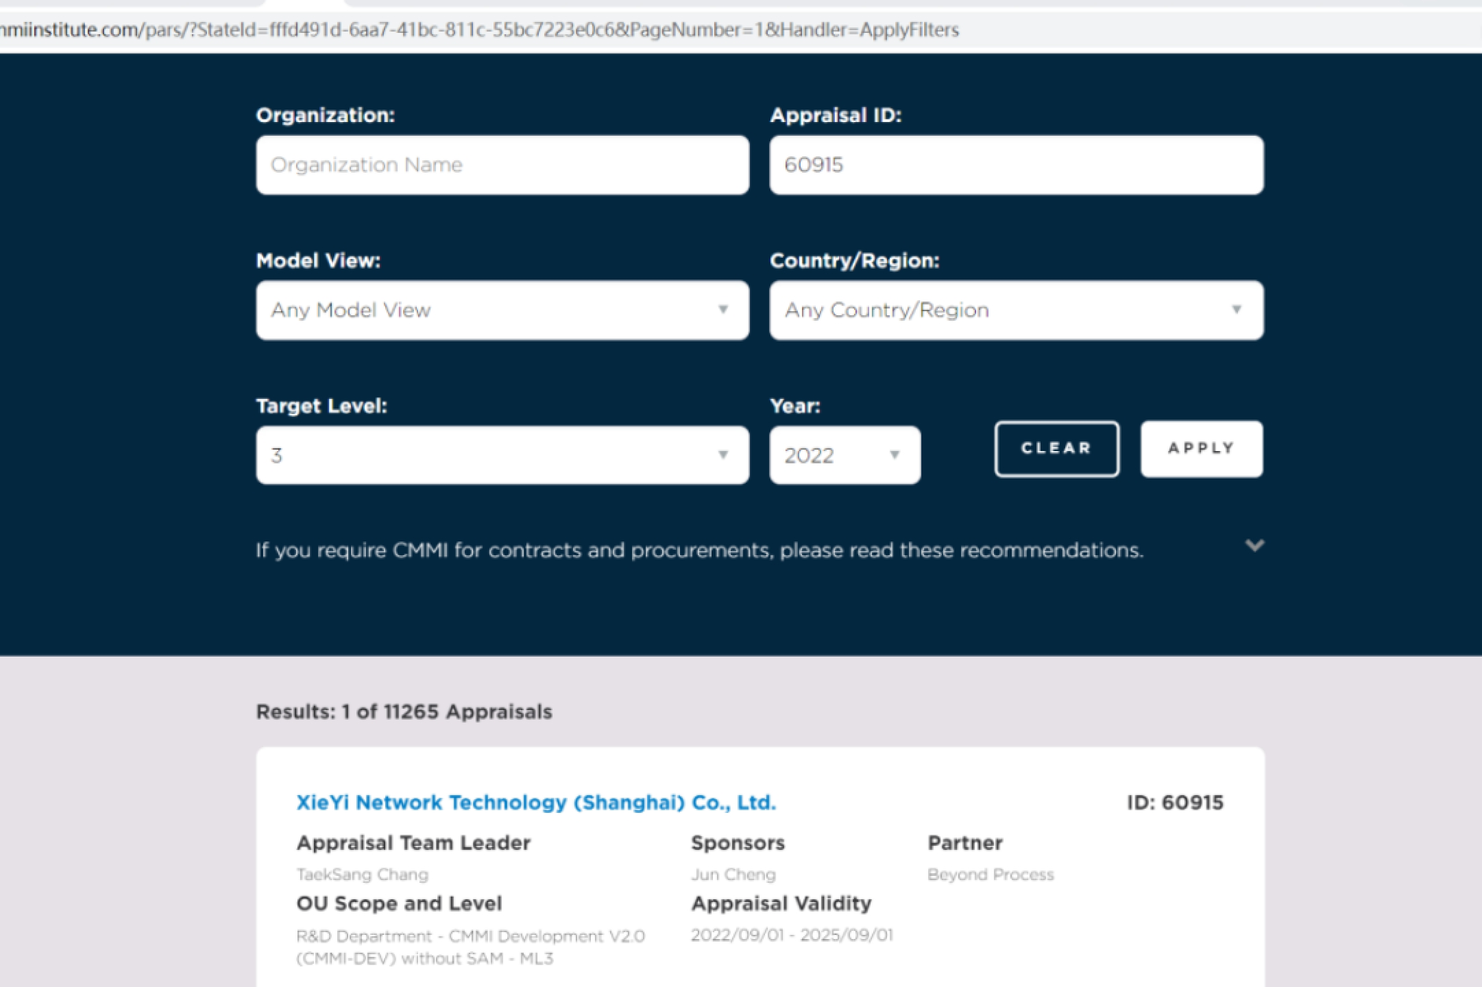The width and height of the screenshot is (1482, 987).
Task: Click the OU Scope and Level heading
Action: coord(399,903)
